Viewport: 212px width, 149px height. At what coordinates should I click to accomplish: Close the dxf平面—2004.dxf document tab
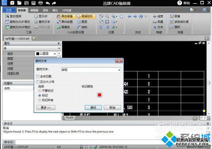pos(34,39)
